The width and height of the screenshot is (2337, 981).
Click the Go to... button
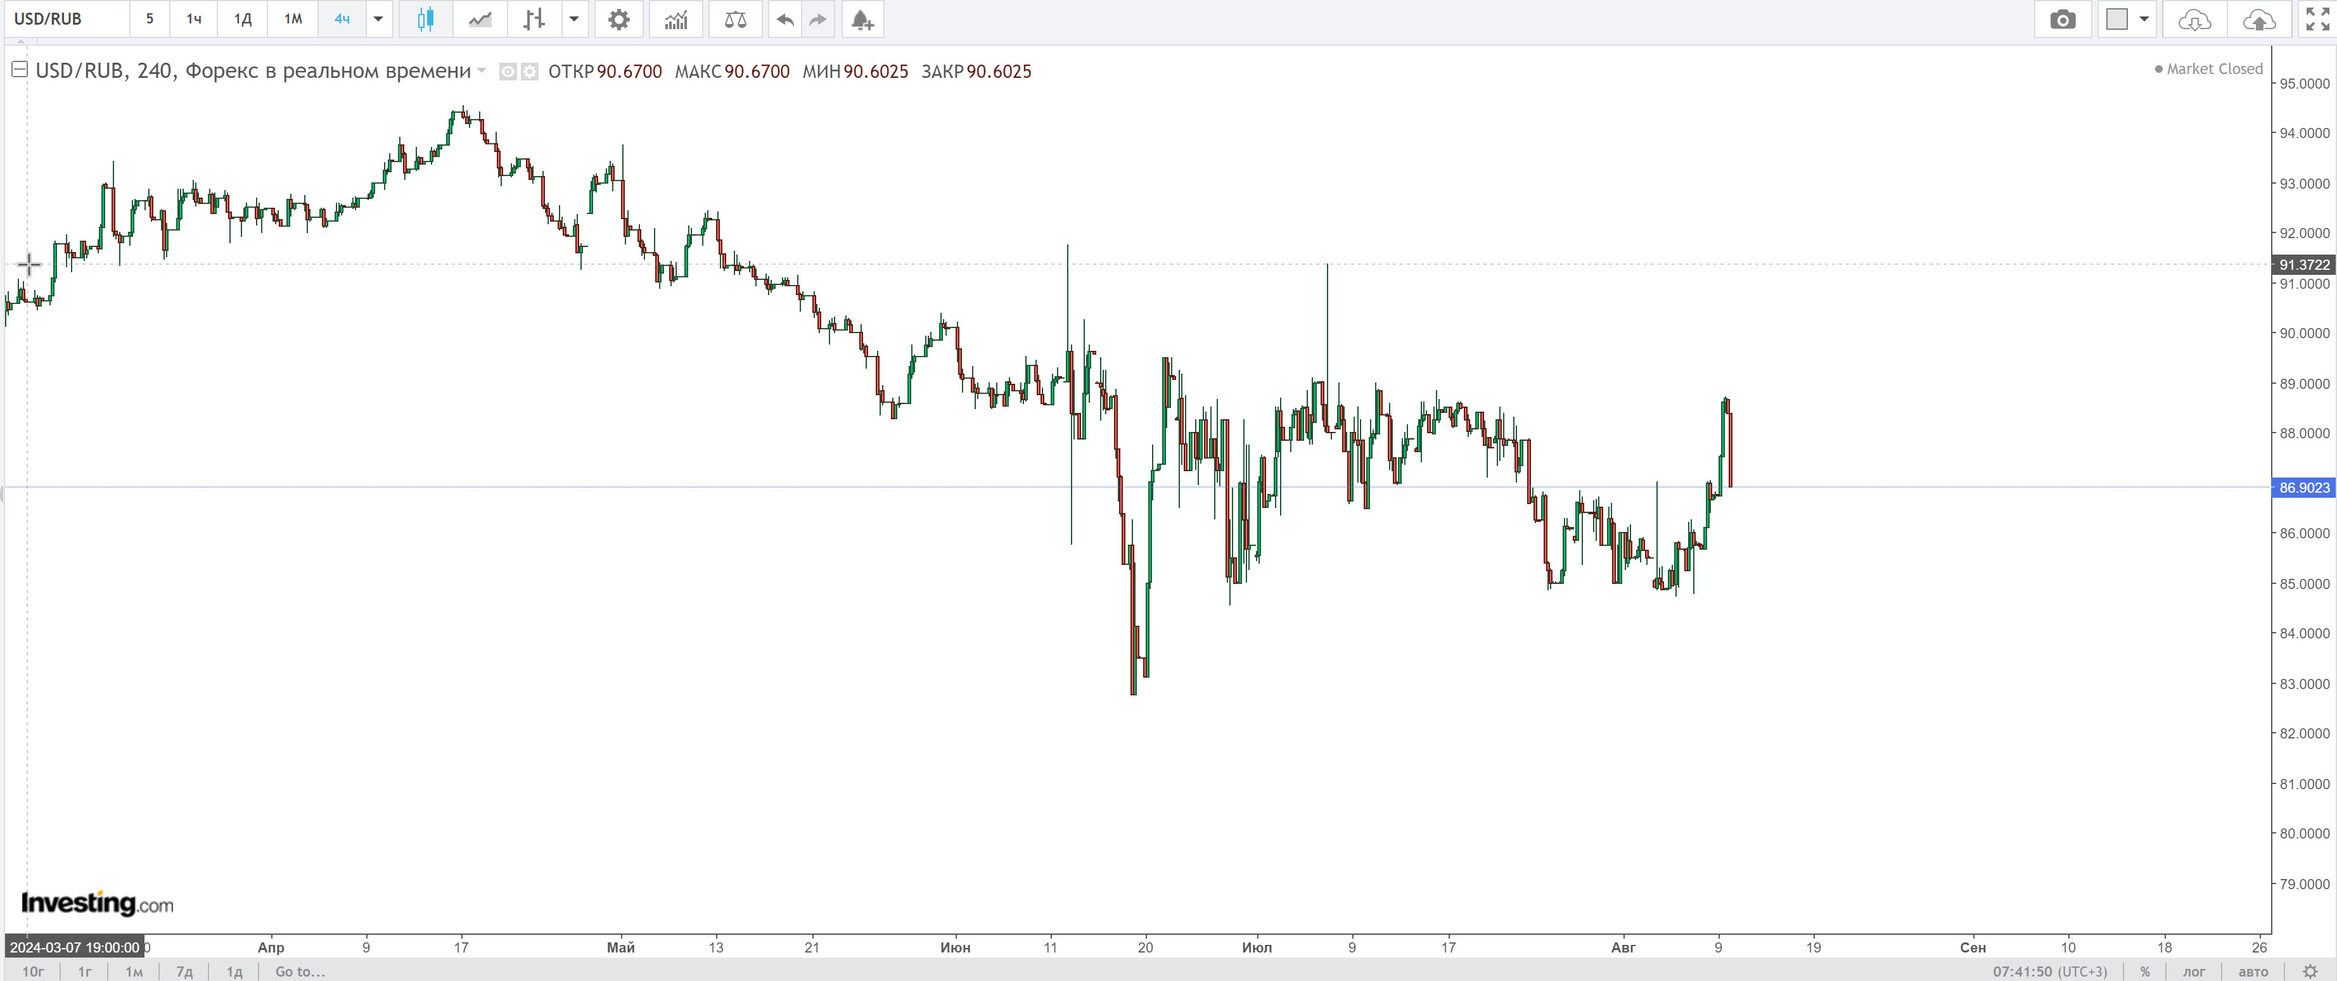click(299, 971)
